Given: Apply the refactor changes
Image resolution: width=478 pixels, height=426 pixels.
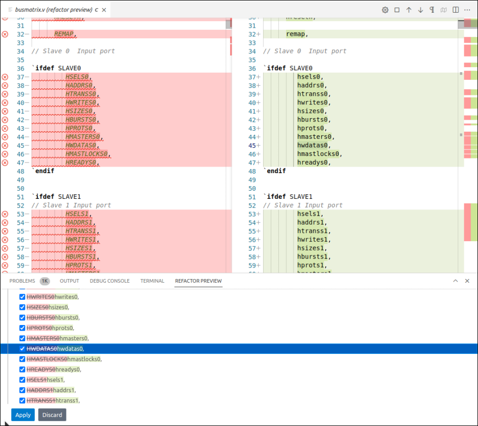Looking at the screenshot, I should tap(23, 414).
